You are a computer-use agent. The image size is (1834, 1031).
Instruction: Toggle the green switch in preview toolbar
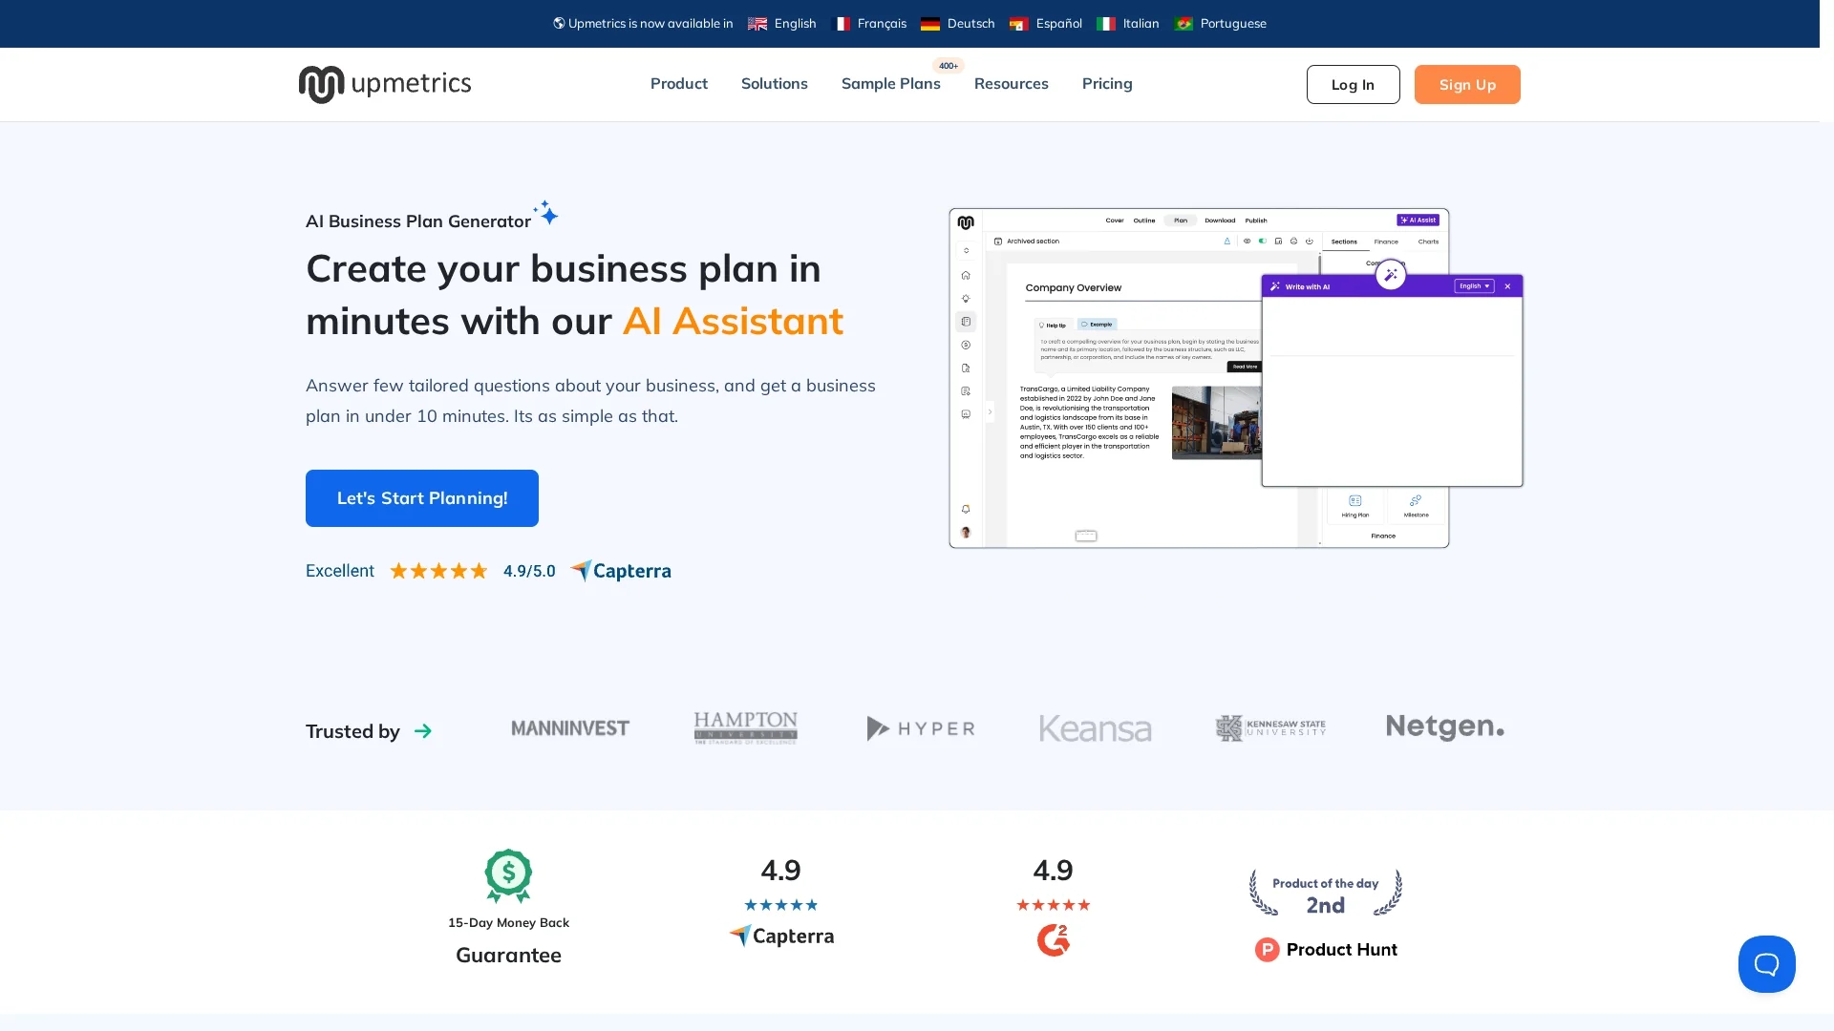(1263, 242)
